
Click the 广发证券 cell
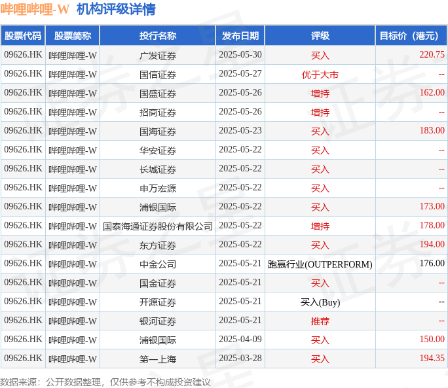click(158, 56)
